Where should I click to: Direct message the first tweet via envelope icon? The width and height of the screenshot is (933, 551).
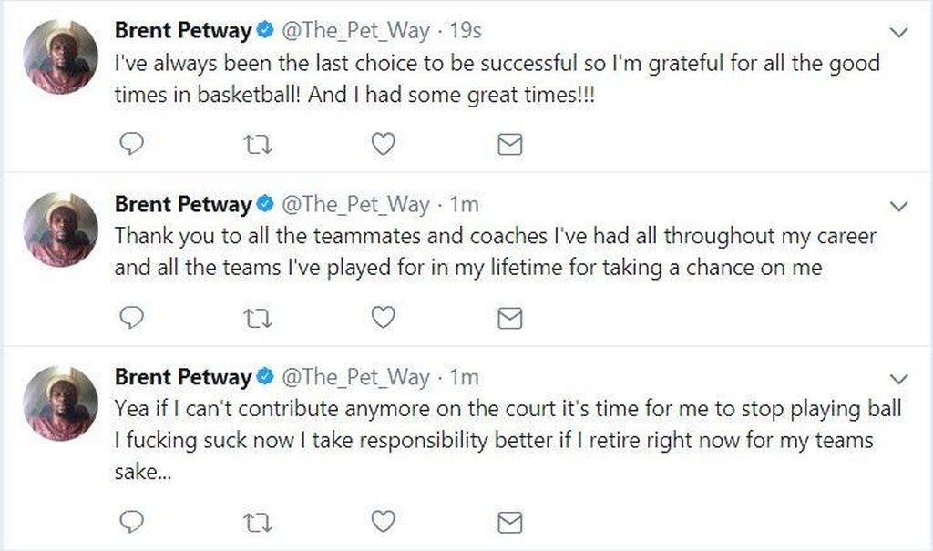tap(510, 144)
